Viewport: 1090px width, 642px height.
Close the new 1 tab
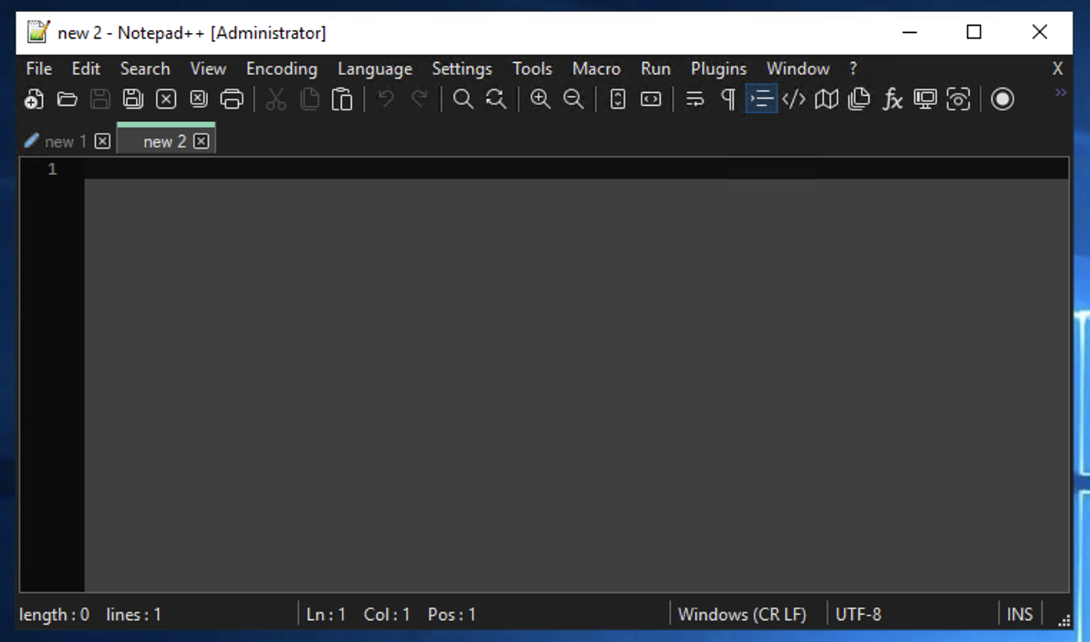(103, 141)
